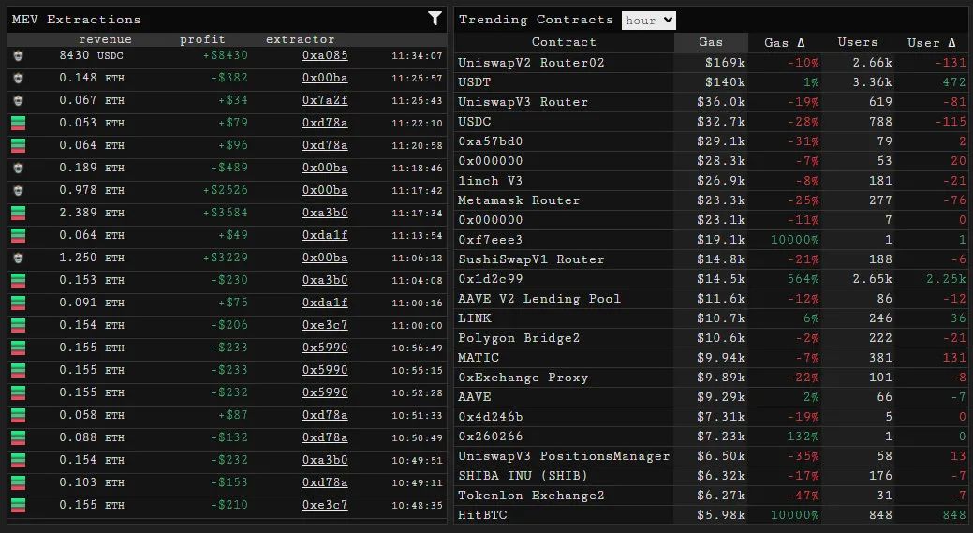
Task: Open the MEV Extractions filter
Action: [435, 19]
